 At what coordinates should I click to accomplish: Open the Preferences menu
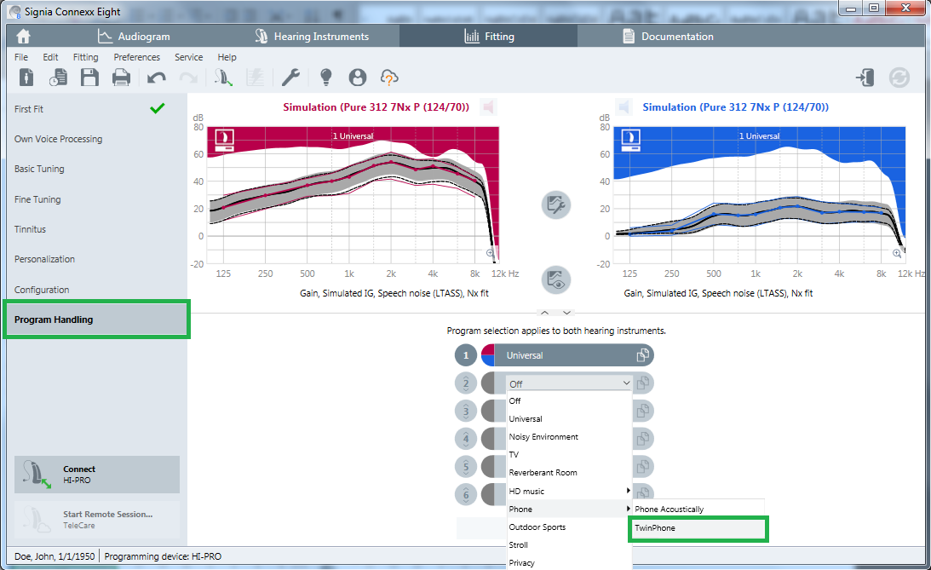136,57
